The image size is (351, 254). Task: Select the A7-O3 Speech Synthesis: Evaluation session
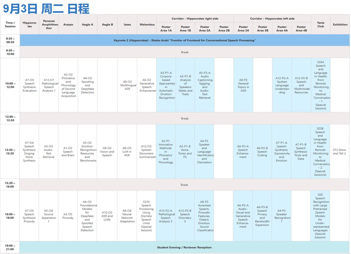(30, 85)
